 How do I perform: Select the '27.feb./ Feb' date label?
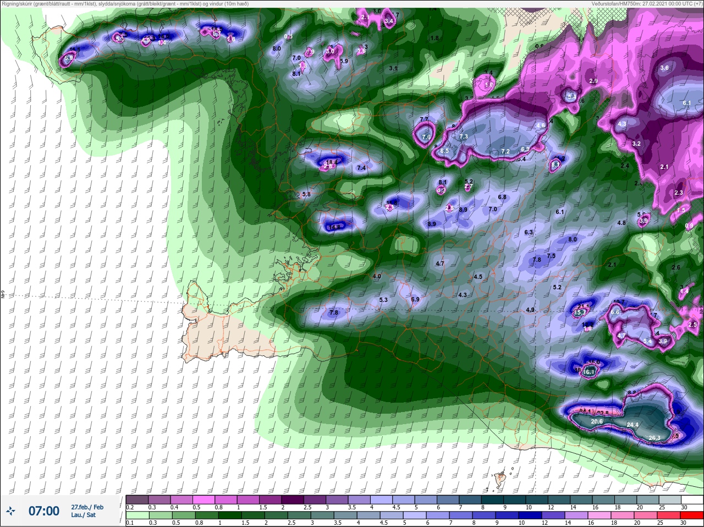click(87, 507)
